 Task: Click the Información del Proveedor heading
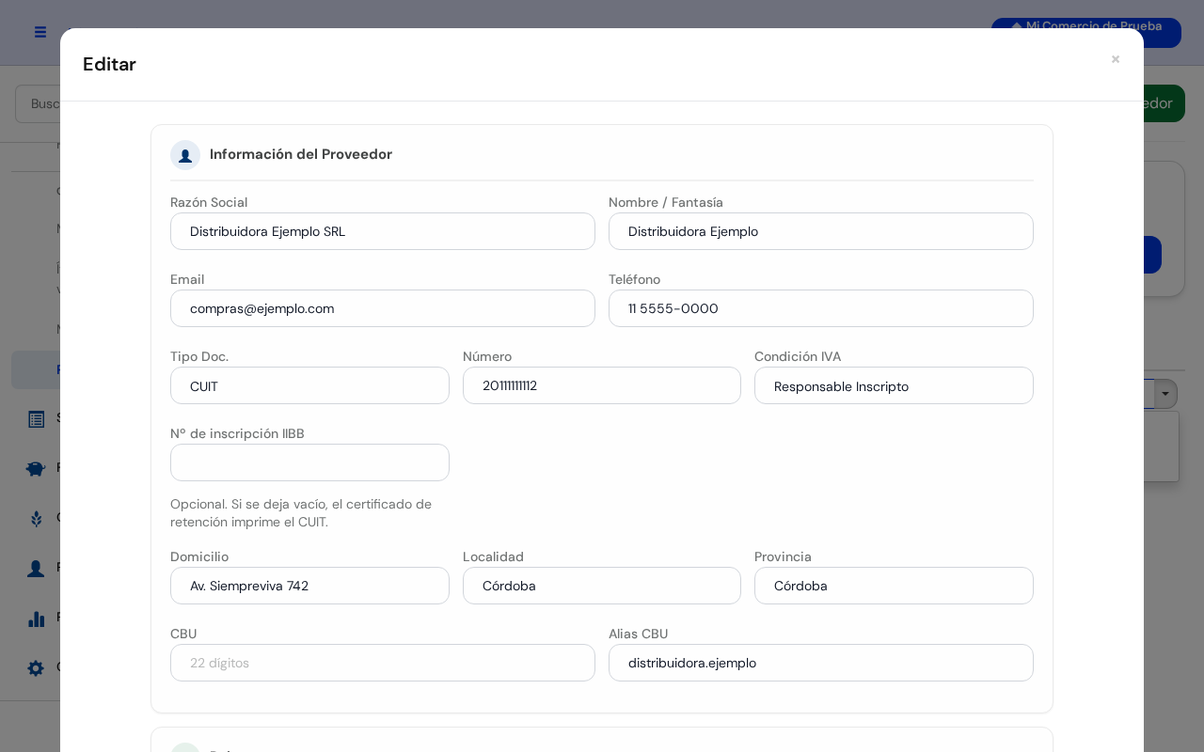[x=301, y=154]
